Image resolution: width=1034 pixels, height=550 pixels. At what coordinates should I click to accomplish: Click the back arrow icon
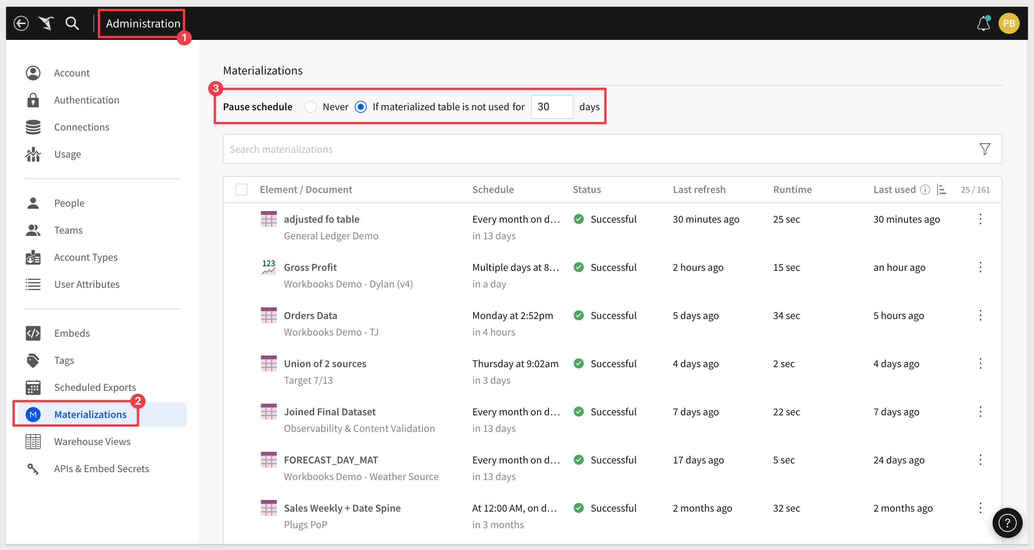(21, 23)
